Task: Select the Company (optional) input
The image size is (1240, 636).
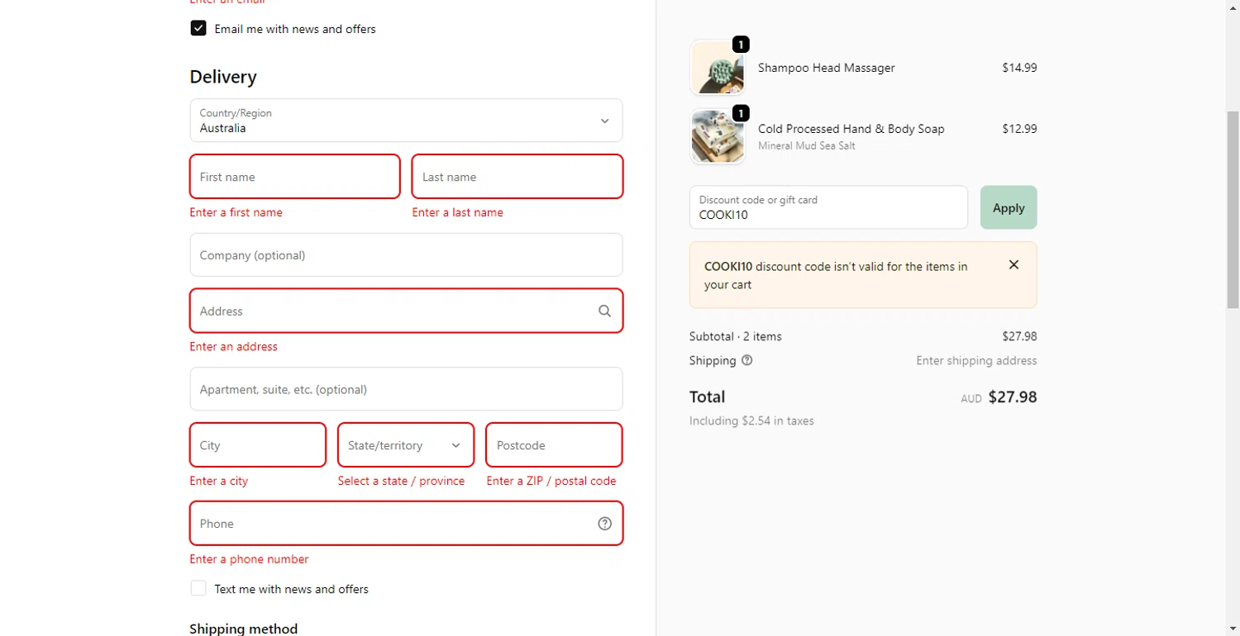Action: click(x=406, y=255)
